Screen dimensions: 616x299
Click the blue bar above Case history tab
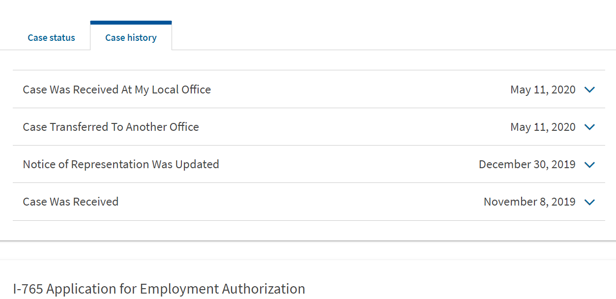[131, 23]
